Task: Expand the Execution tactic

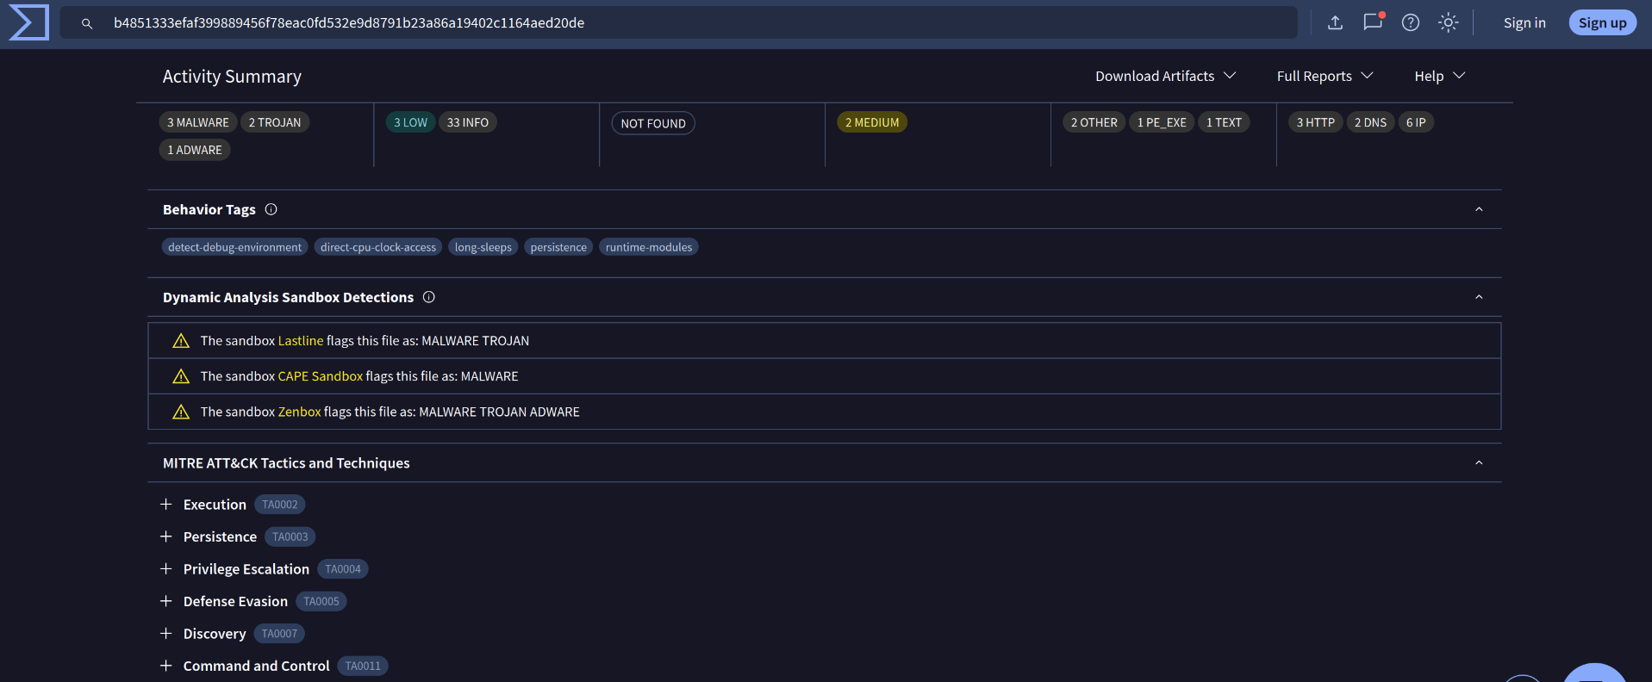Action: click(166, 505)
